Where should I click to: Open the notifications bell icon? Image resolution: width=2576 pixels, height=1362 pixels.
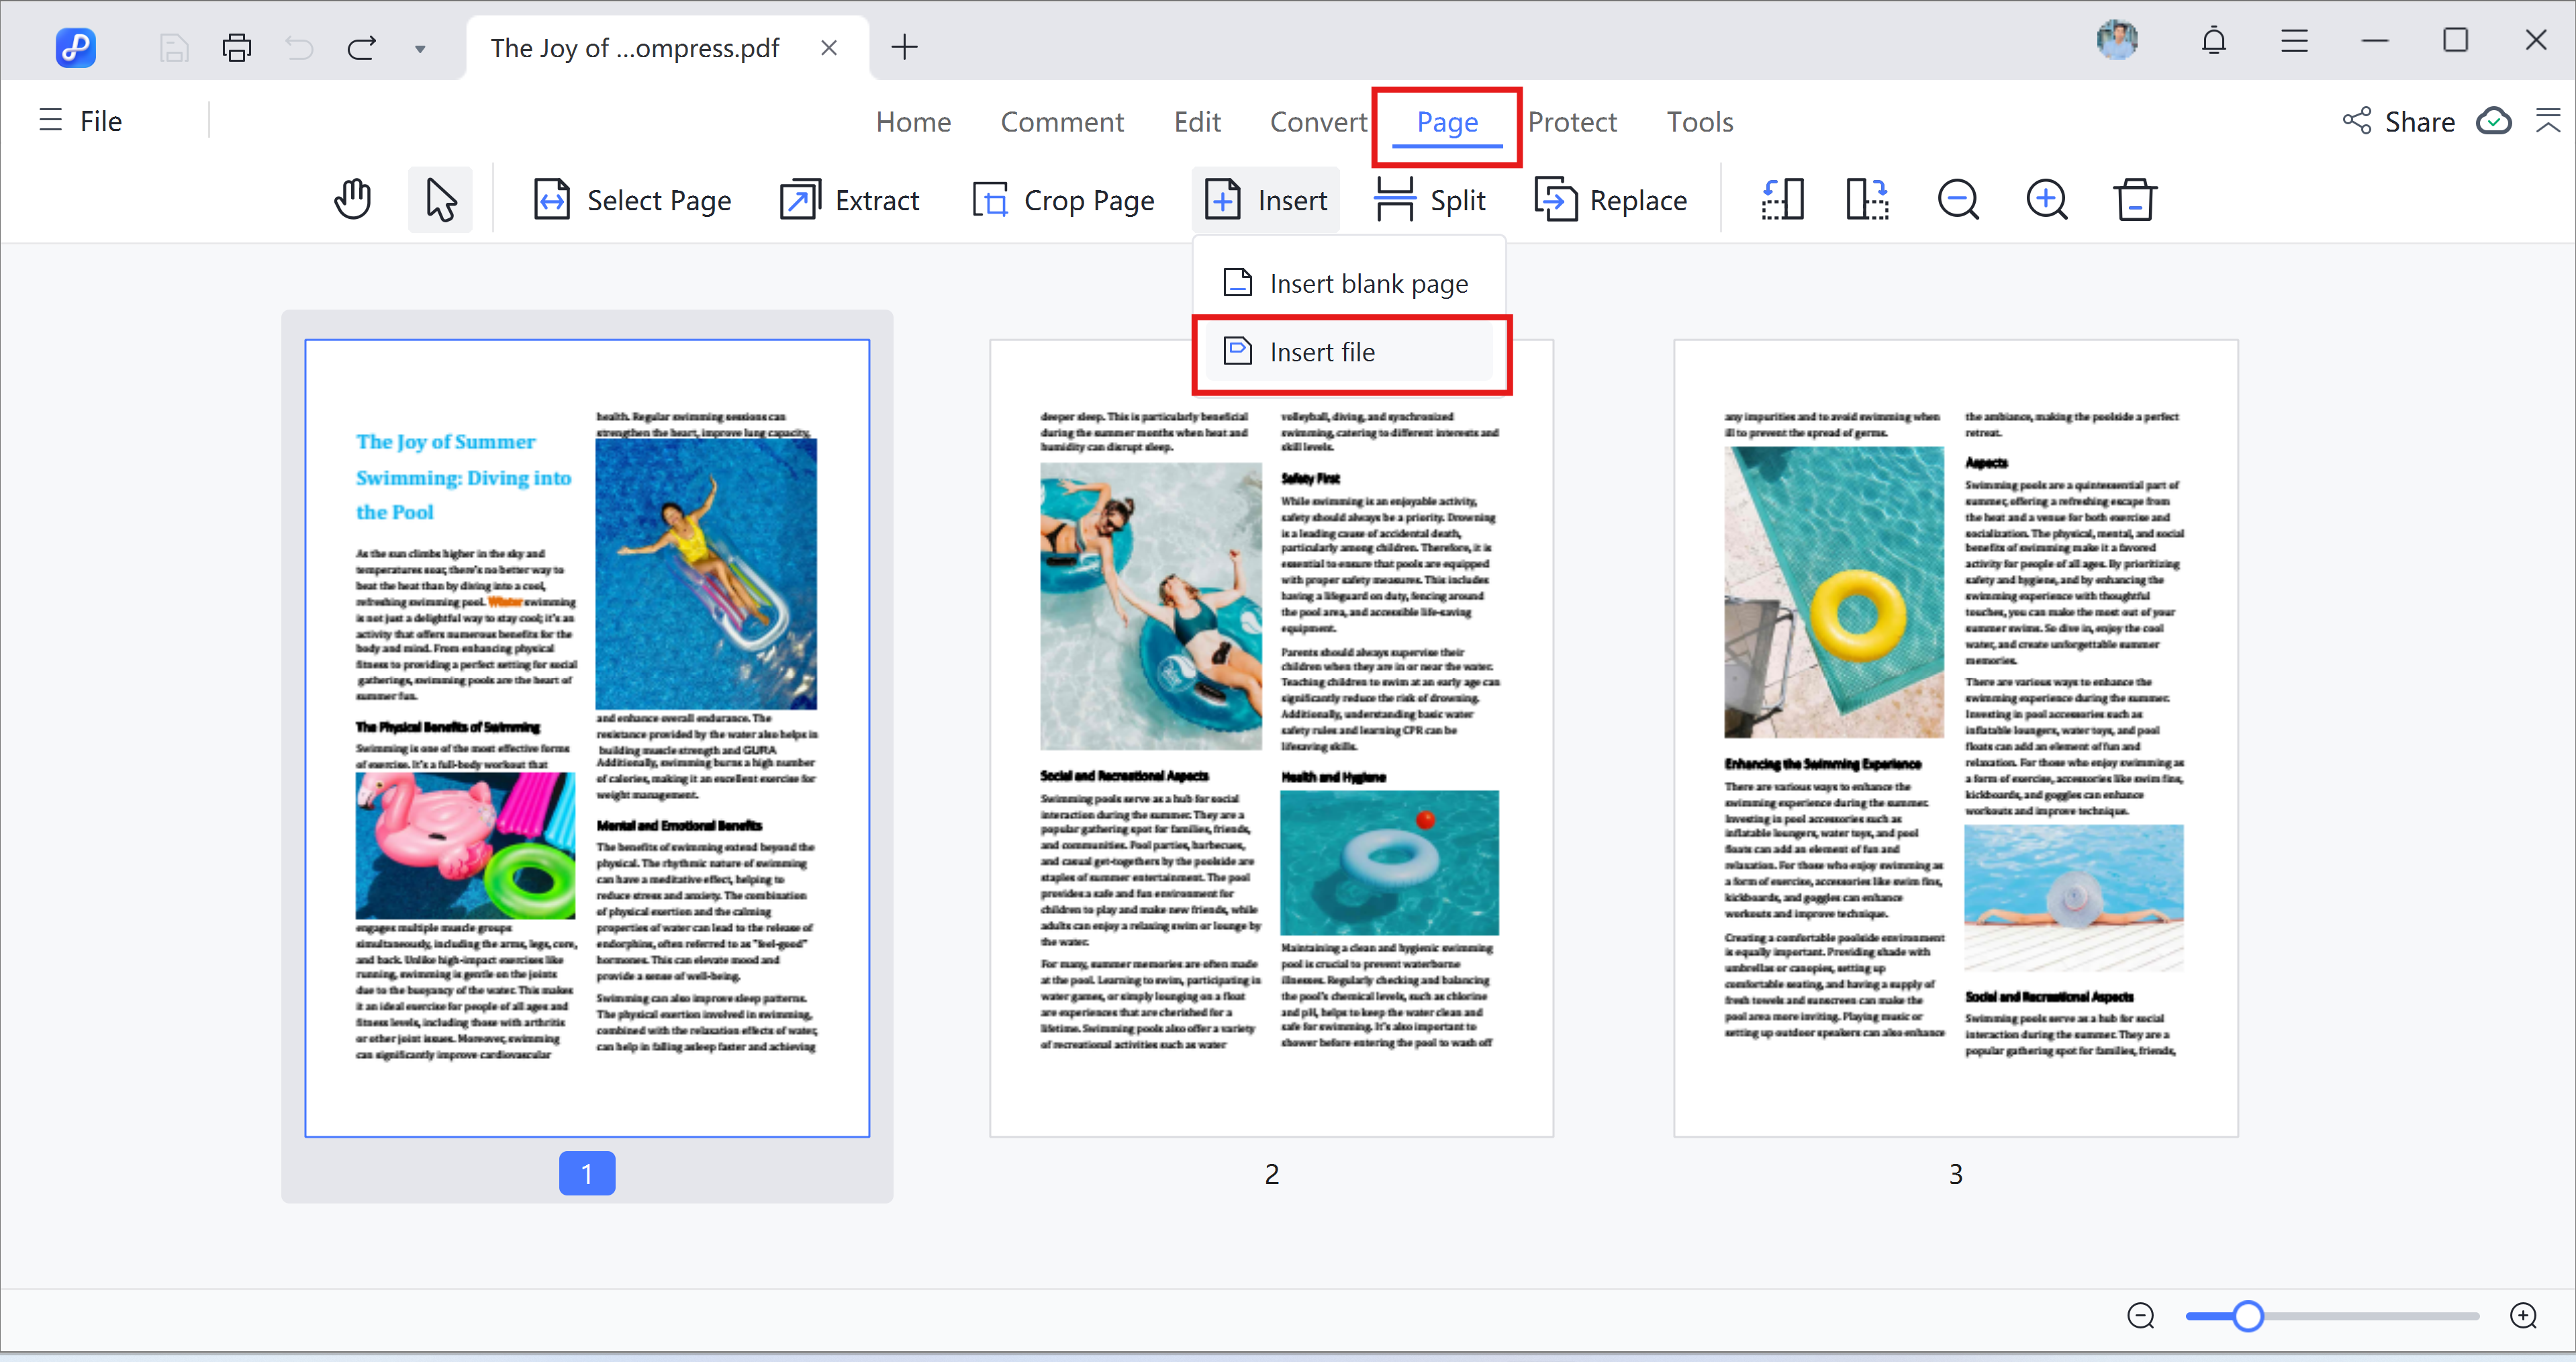pyautogui.click(x=2214, y=41)
